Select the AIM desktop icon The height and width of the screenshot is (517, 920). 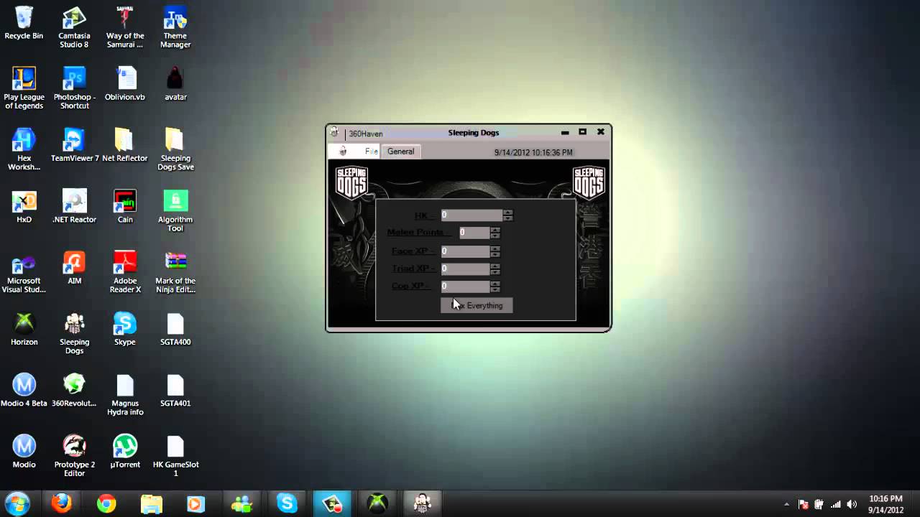[x=74, y=268]
